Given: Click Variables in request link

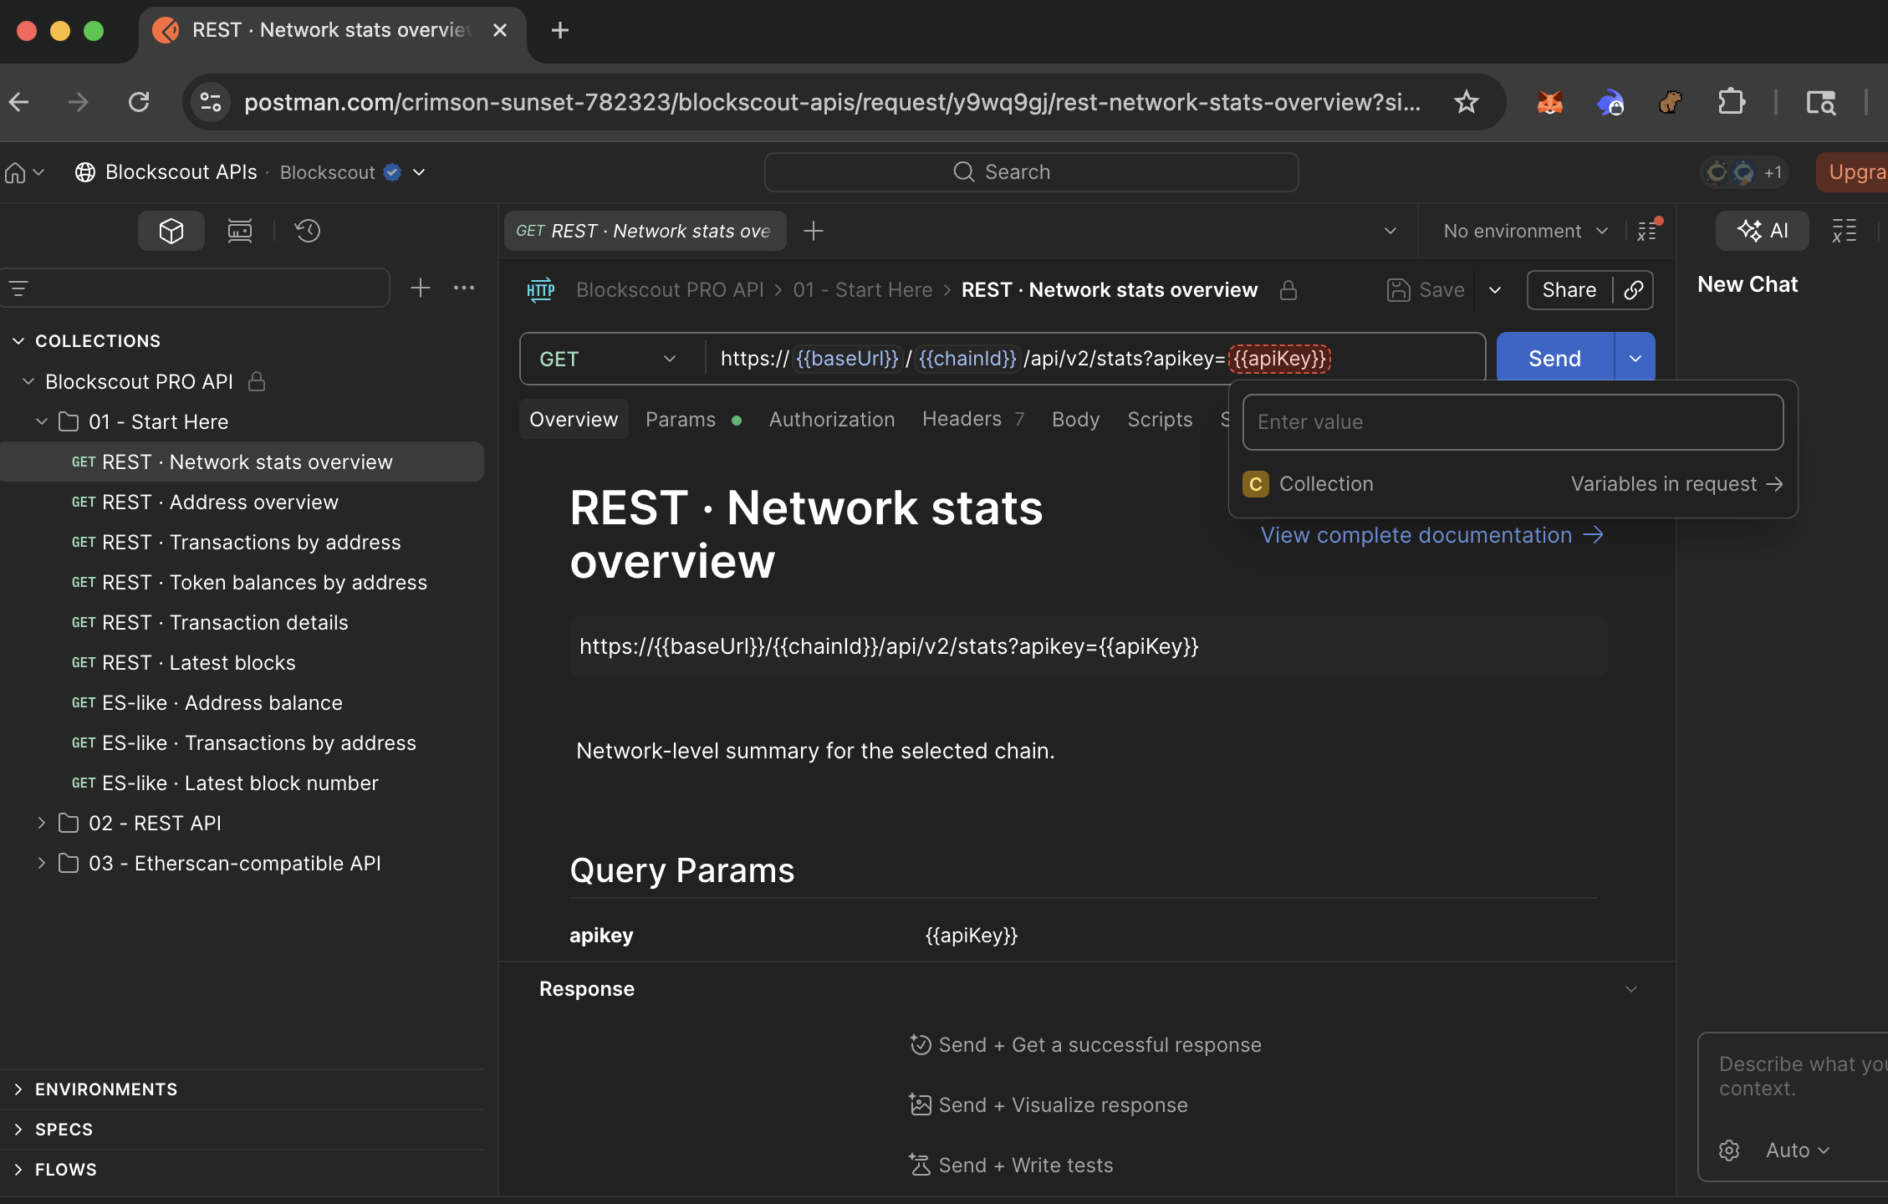Looking at the screenshot, I should pos(1676,484).
